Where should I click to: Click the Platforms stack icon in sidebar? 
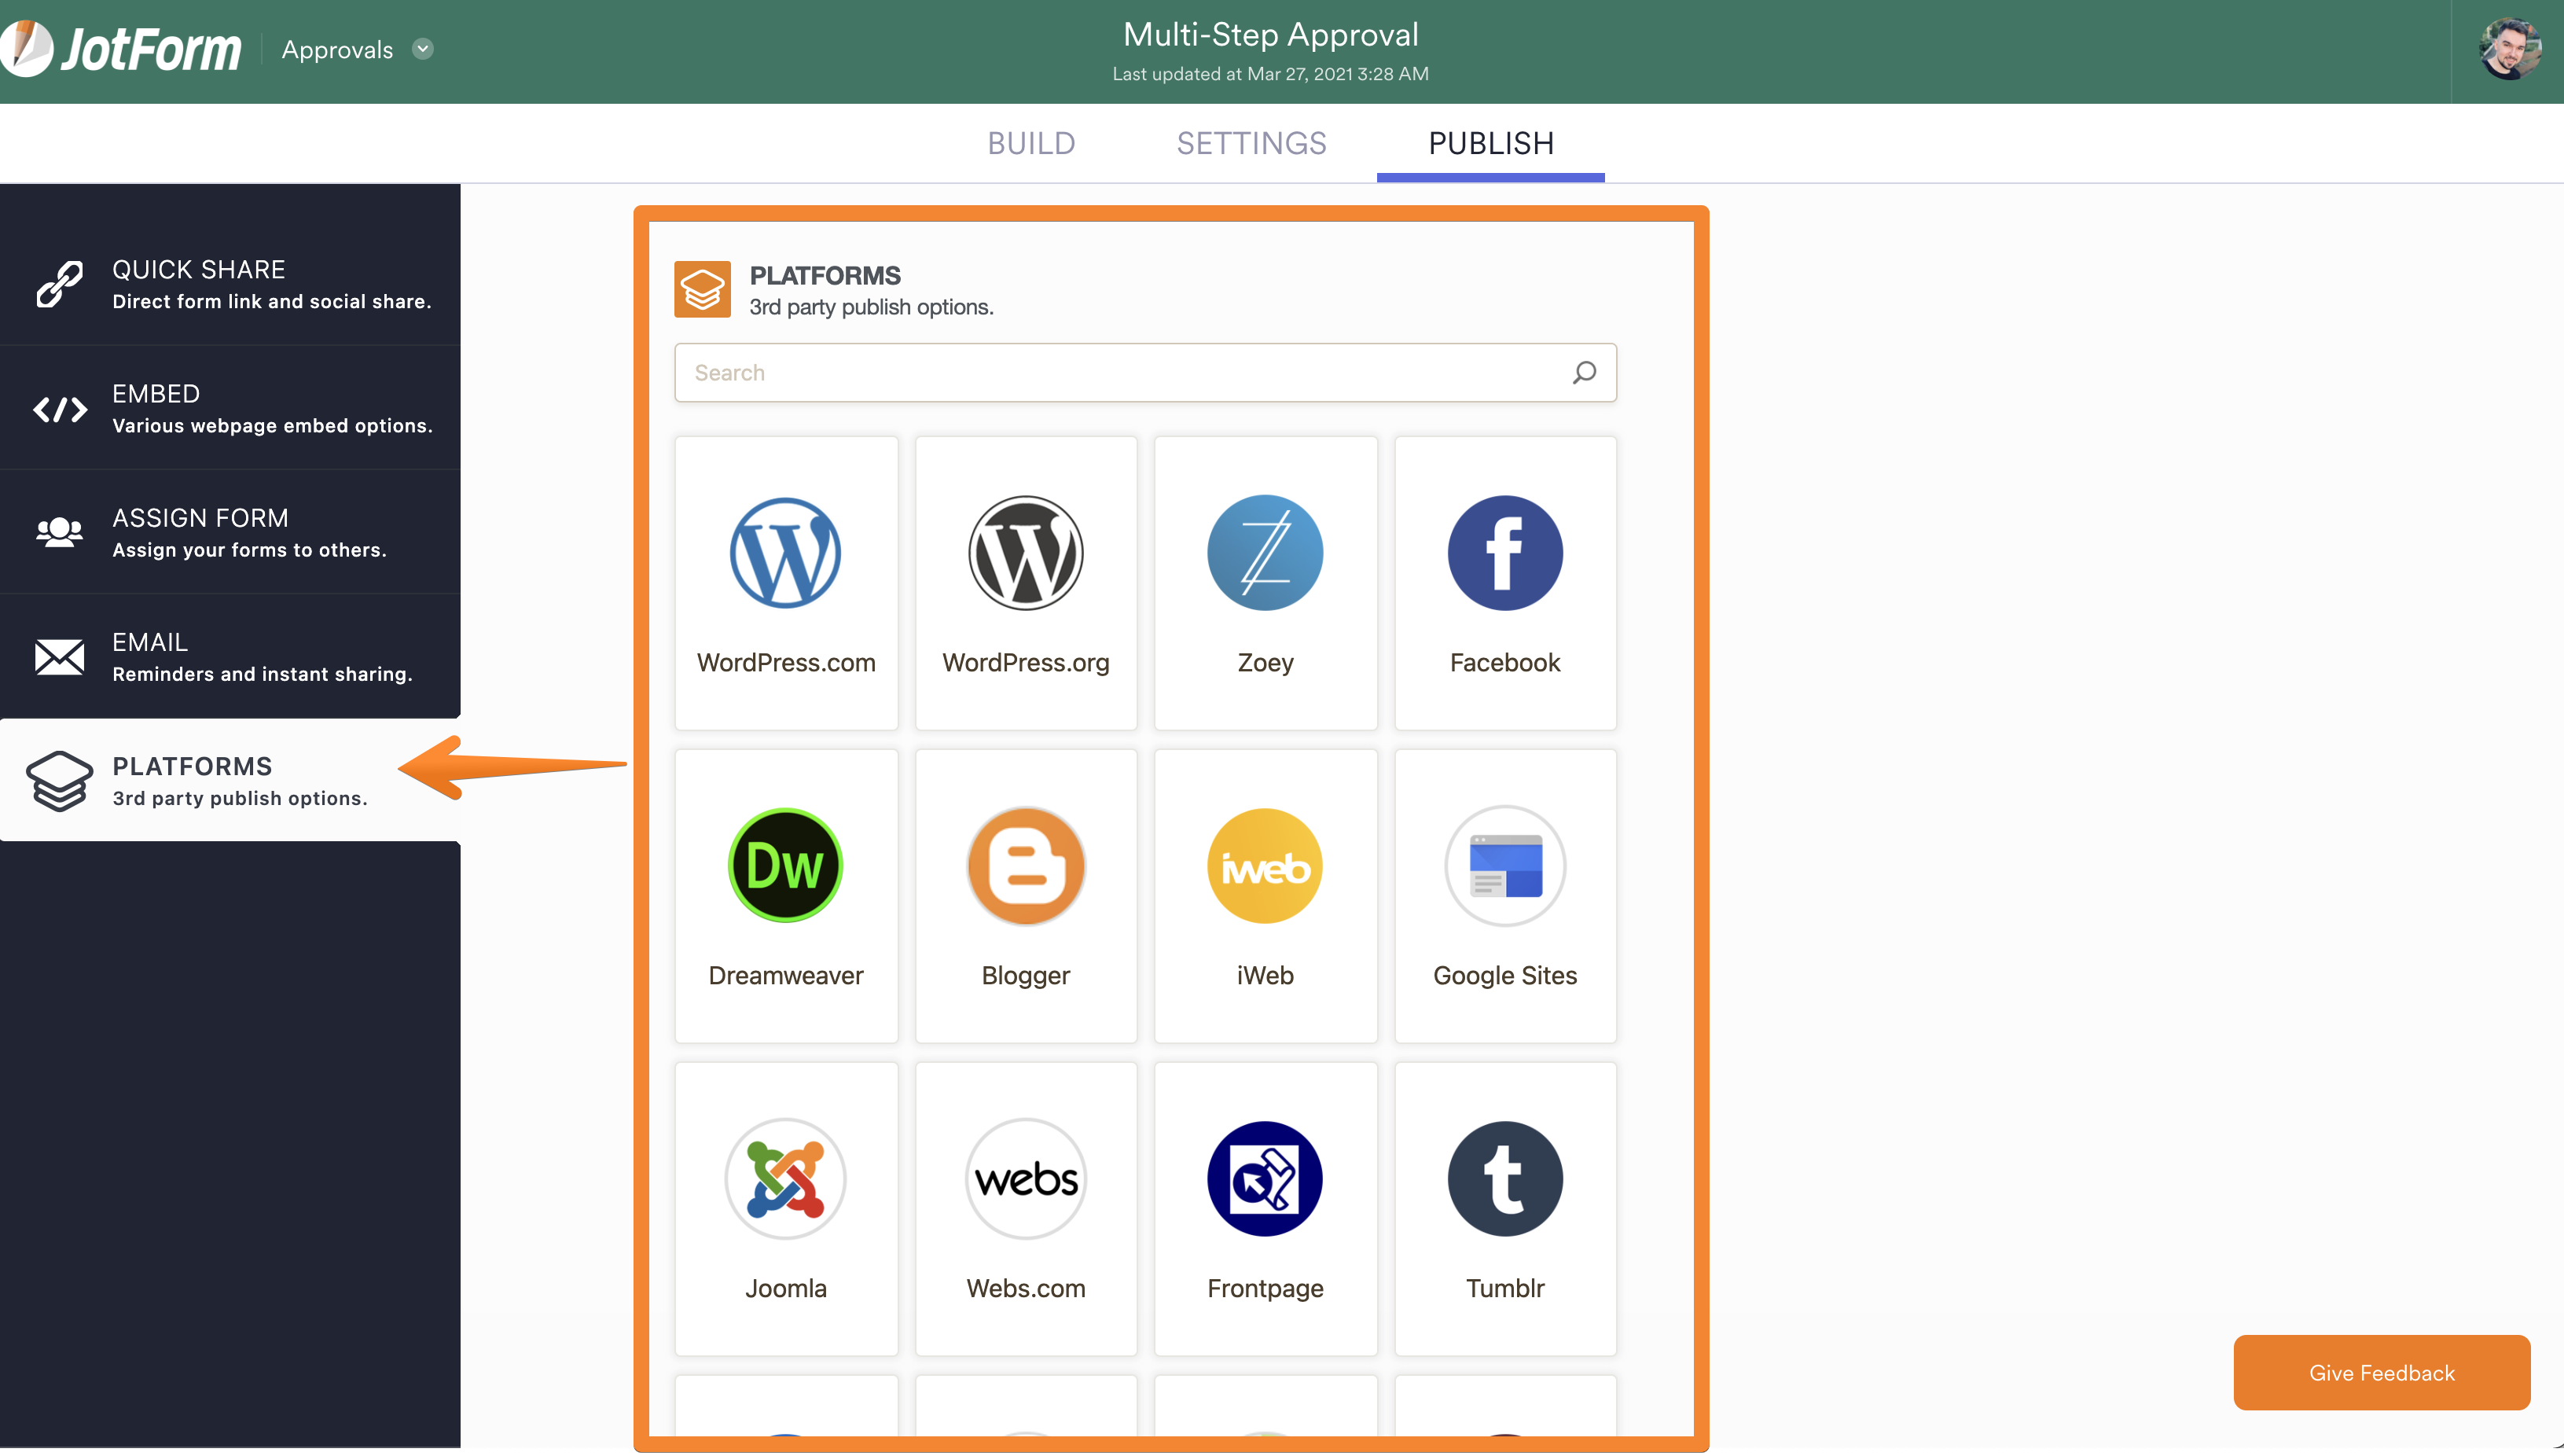coord(59,780)
